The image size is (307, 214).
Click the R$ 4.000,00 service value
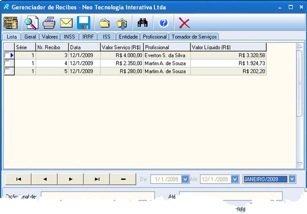(x=122, y=56)
